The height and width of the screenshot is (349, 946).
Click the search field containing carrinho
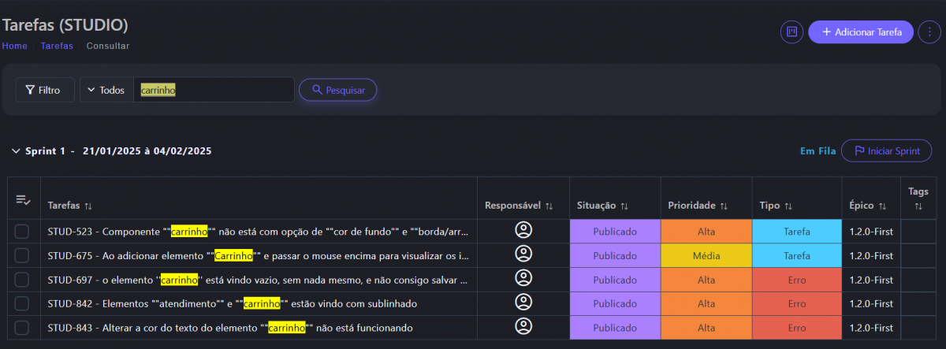tap(214, 91)
